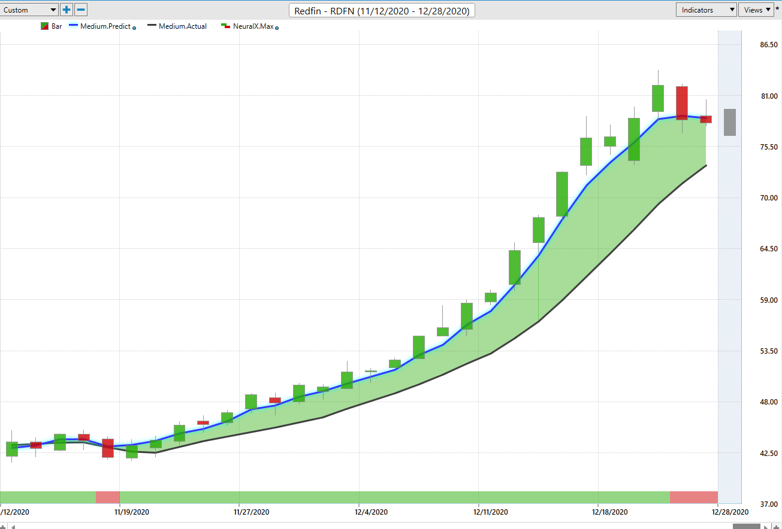Click the 11/19/2020 date axis label
Image resolution: width=782 pixels, height=529 pixels.
click(132, 512)
